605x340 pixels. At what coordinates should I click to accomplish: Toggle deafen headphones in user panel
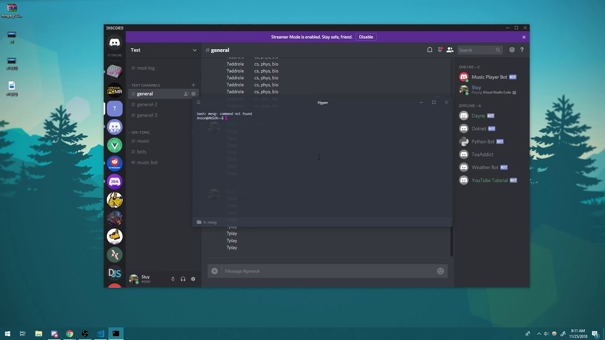pos(183,279)
